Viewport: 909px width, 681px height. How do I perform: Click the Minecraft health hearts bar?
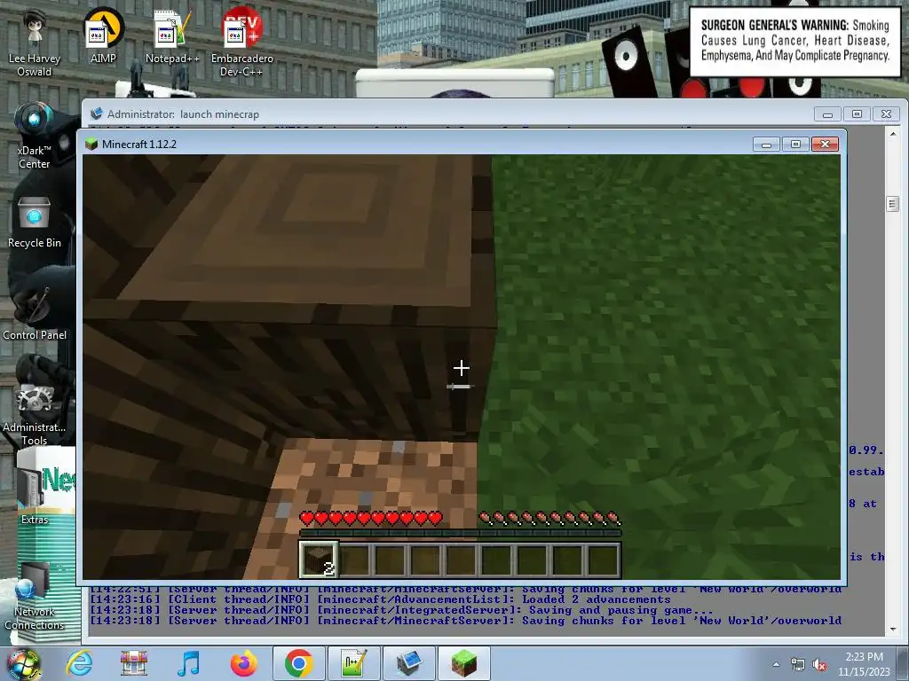pyautogui.click(x=371, y=518)
